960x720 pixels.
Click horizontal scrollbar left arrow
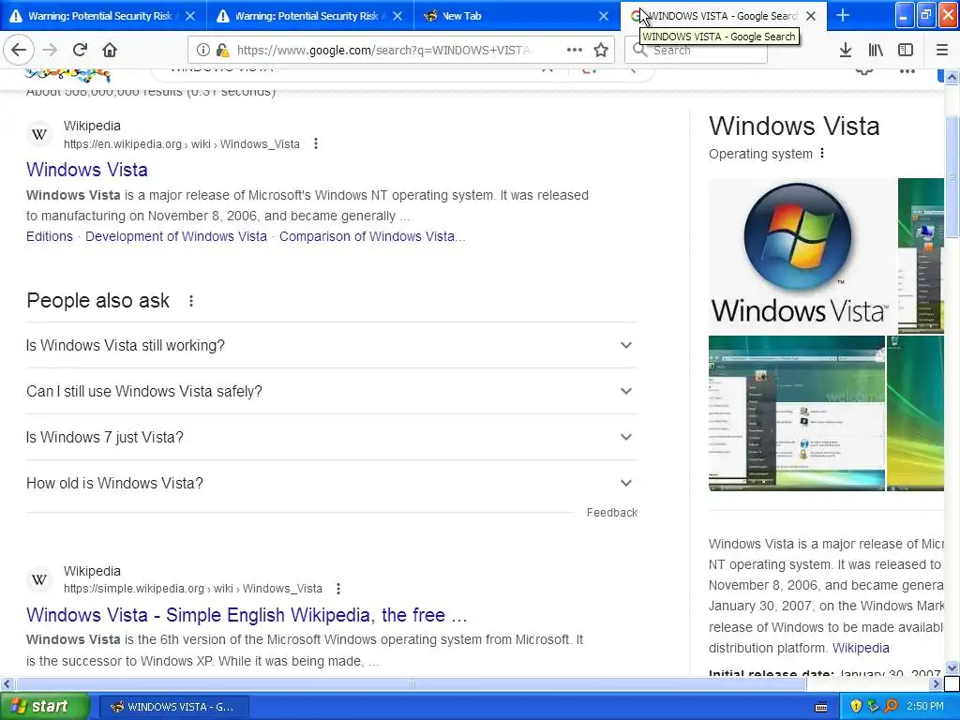pyautogui.click(x=7, y=683)
